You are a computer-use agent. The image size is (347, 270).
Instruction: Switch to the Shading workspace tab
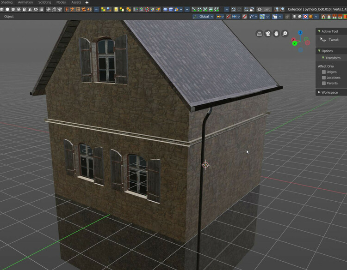tap(6, 2)
